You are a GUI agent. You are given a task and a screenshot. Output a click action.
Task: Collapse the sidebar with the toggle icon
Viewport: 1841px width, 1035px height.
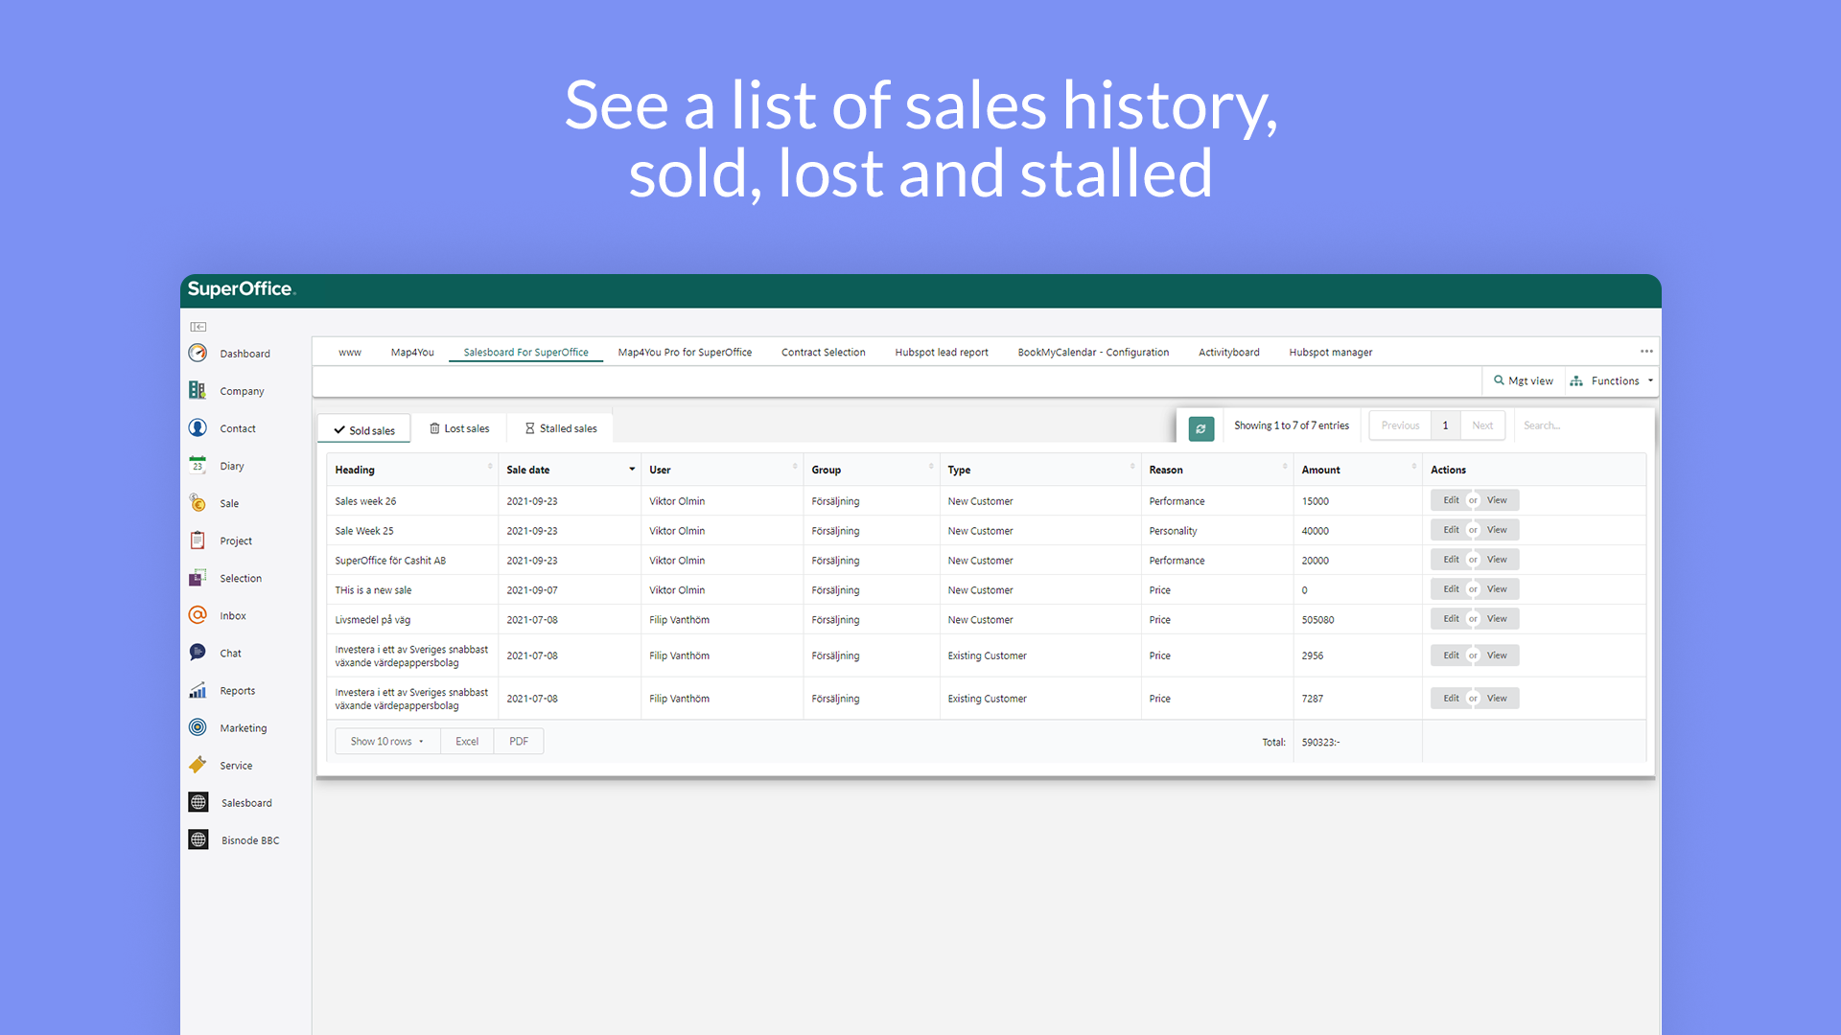tap(198, 327)
